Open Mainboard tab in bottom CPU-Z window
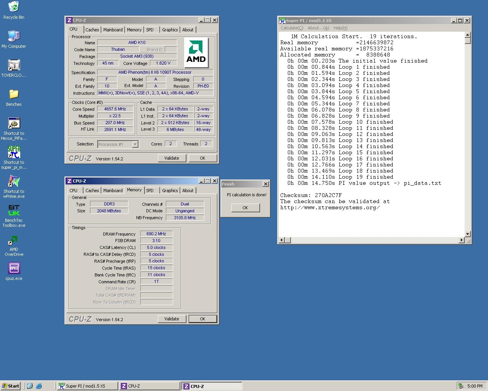This screenshot has width=488, height=391. click(x=113, y=191)
